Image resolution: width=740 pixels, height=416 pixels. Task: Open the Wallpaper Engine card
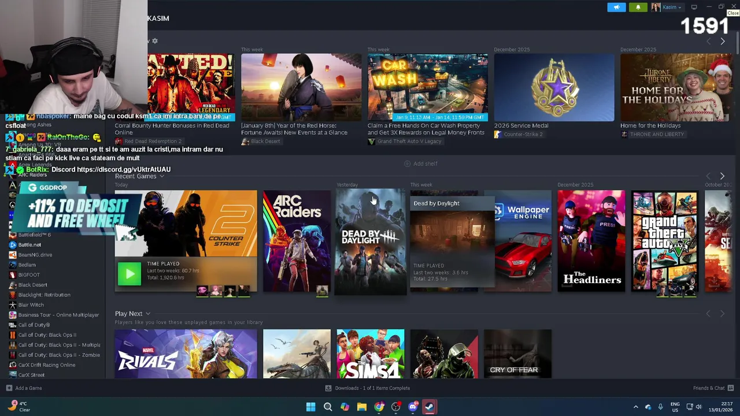click(x=523, y=241)
